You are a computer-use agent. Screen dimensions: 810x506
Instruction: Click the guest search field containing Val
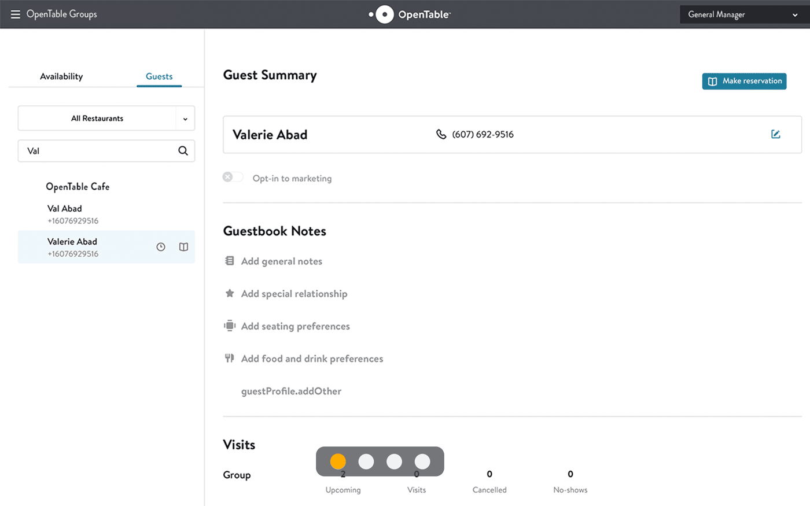coord(106,151)
